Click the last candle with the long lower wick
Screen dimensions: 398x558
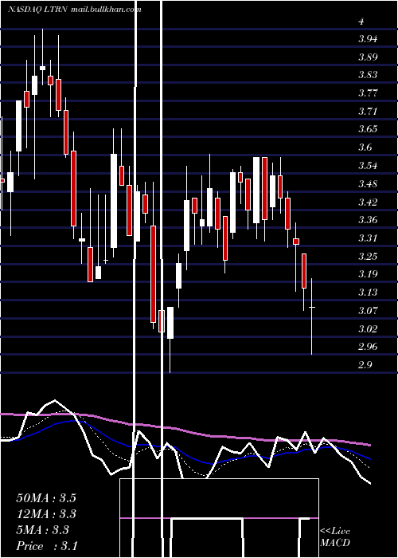point(312,316)
